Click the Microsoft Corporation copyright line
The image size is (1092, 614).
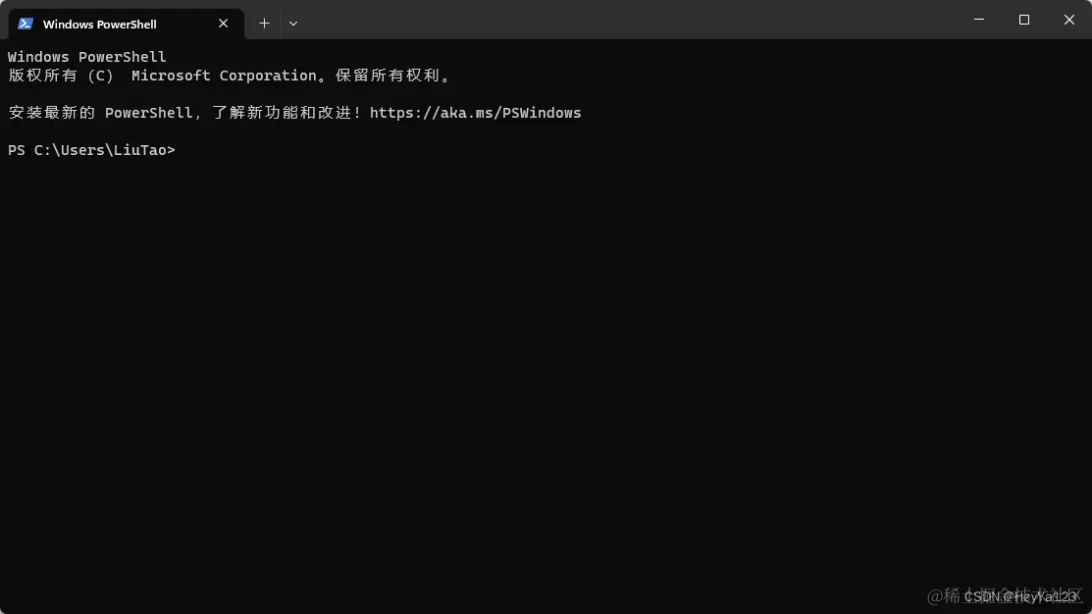click(x=230, y=75)
